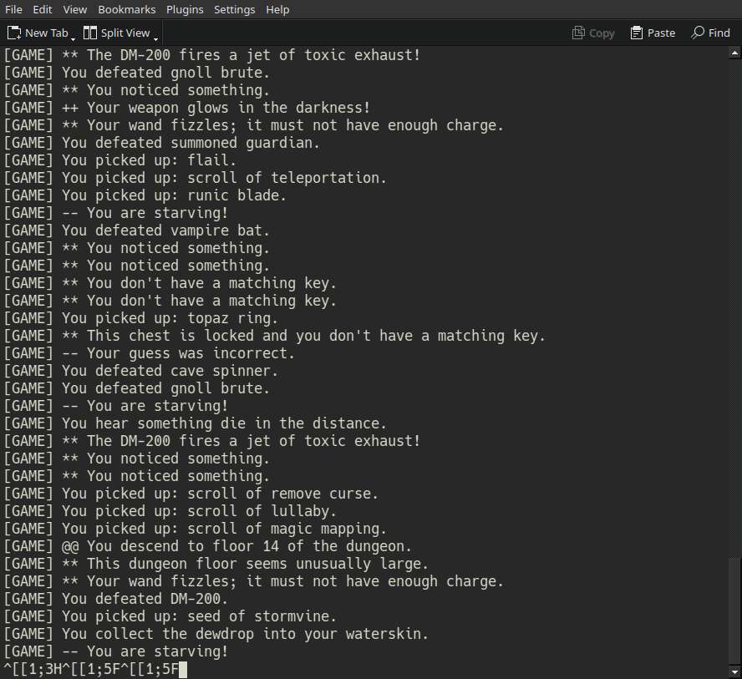This screenshot has height=679, width=742.
Task: Click the scrollbar up arrow
Action: [734, 53]
